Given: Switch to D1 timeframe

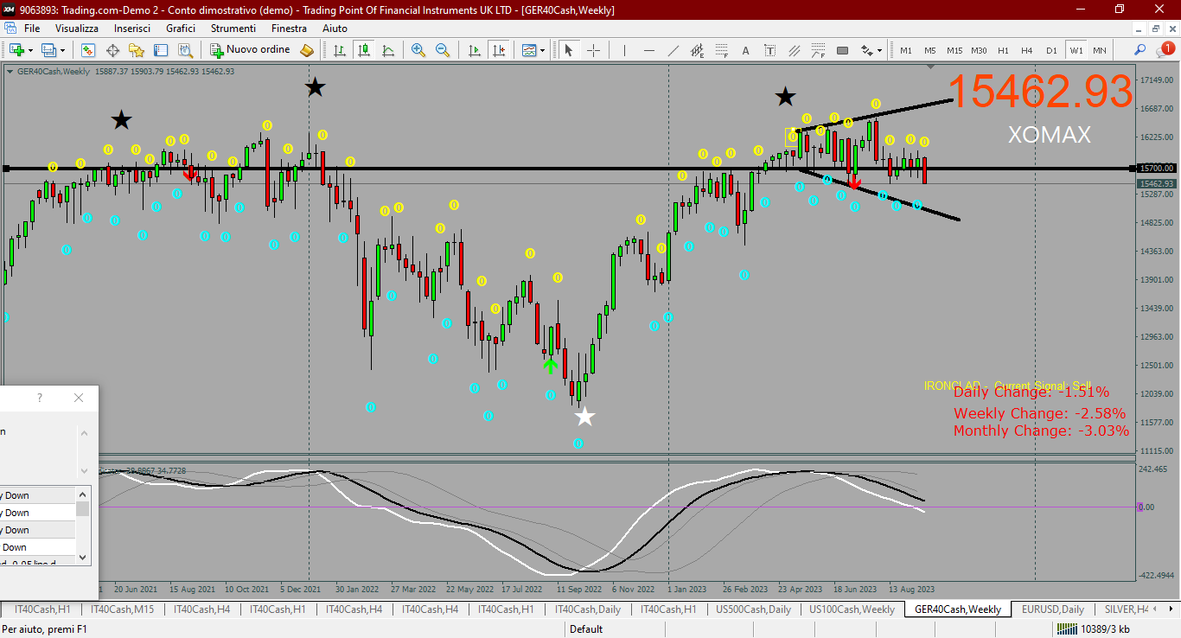Looking at the screenshot, I should point(1051,50).
